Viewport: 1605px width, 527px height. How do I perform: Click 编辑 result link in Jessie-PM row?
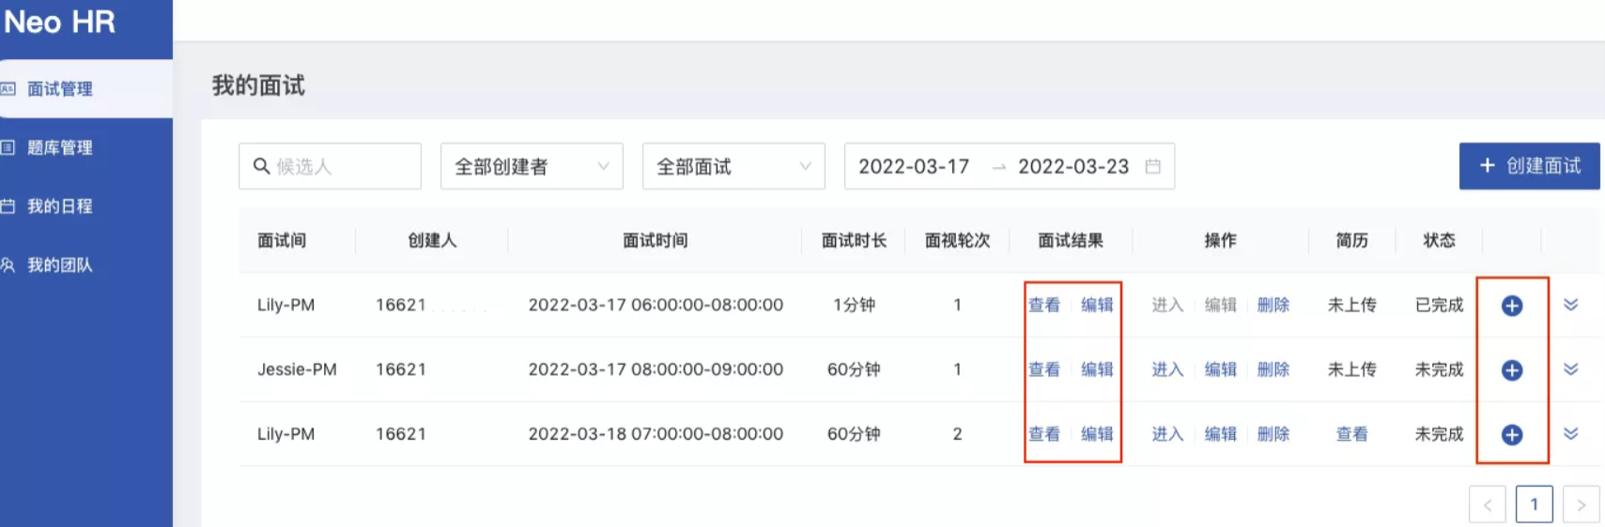point(1097,369)
